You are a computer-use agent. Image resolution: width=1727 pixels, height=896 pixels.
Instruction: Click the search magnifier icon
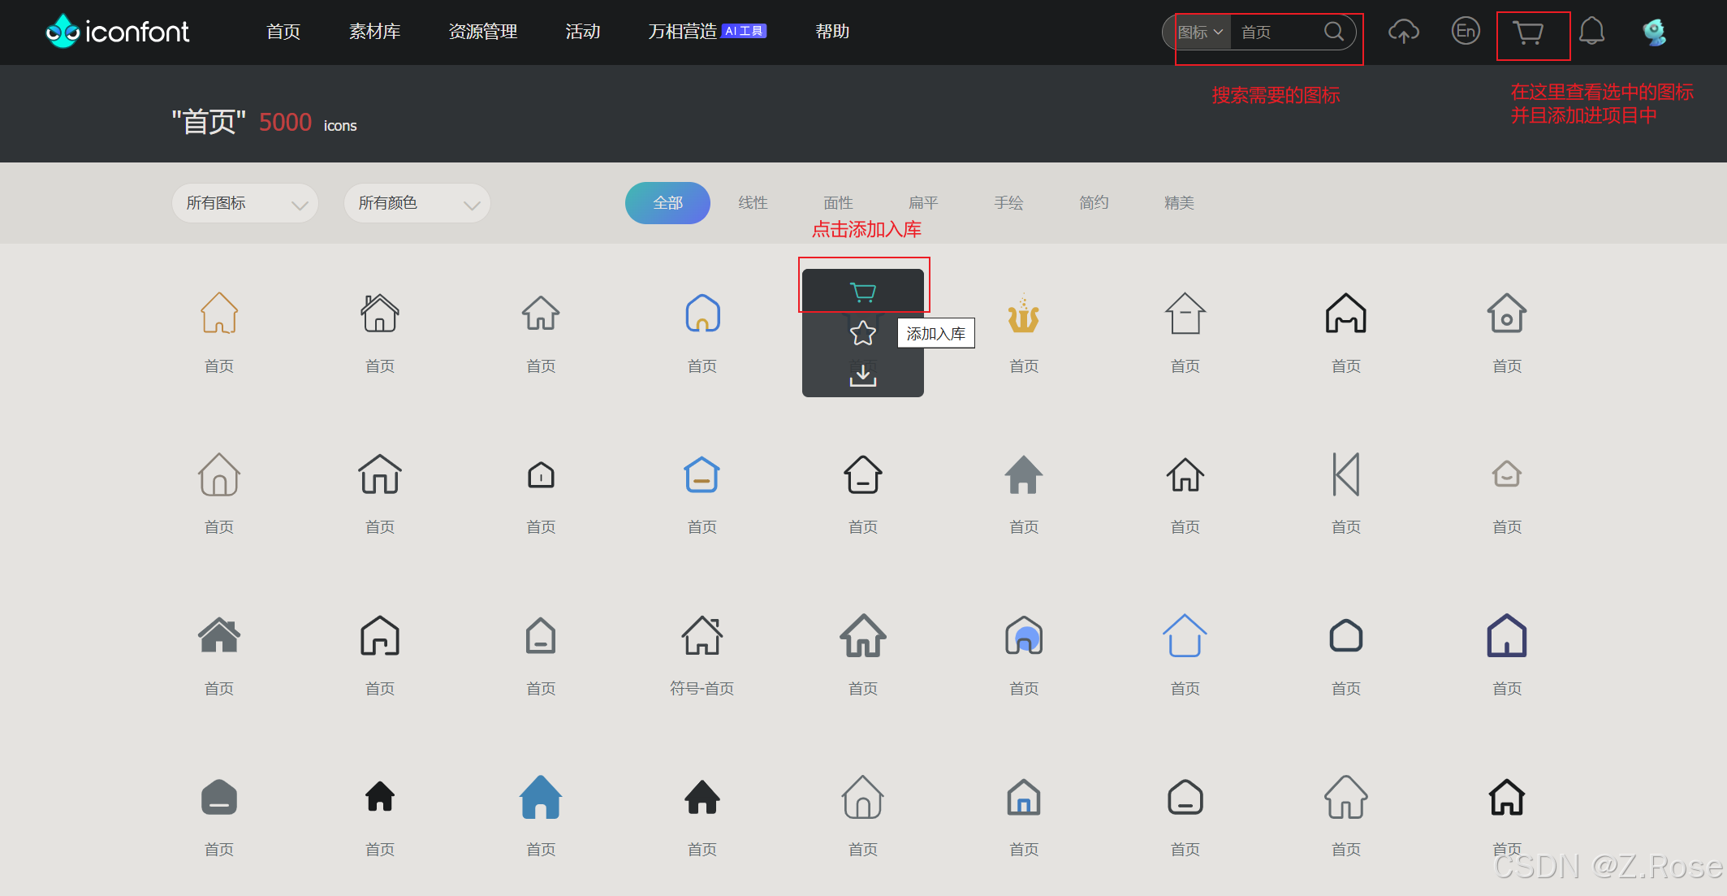1333,32
